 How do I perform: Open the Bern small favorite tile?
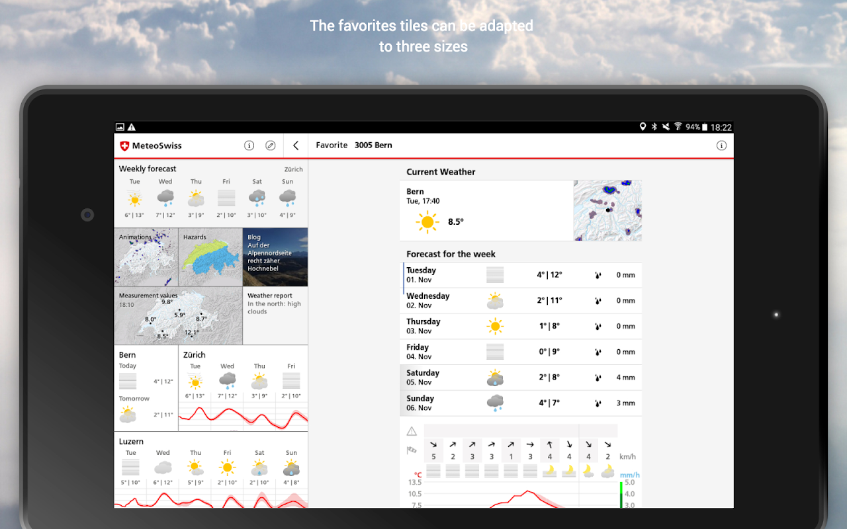(146, 388)
